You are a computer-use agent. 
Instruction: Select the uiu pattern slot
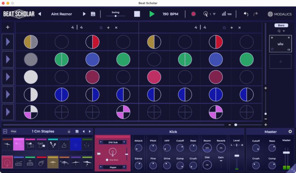coord(280,44)
